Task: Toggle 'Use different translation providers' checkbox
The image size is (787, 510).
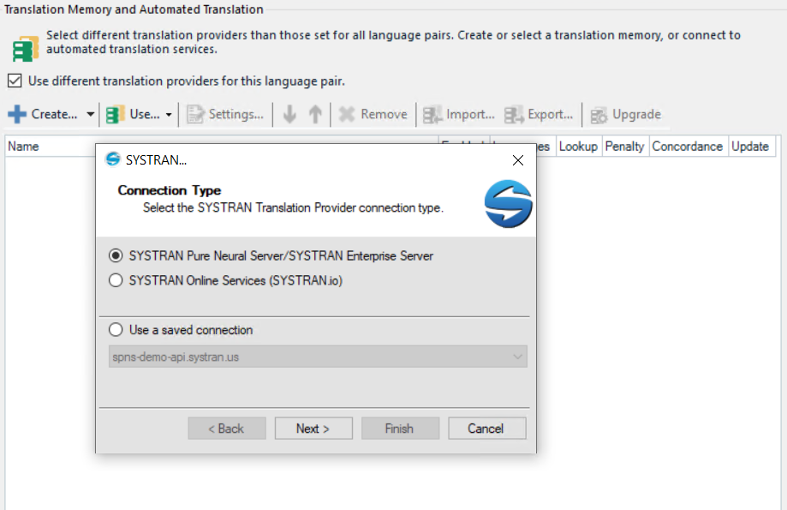Action: 15,81
